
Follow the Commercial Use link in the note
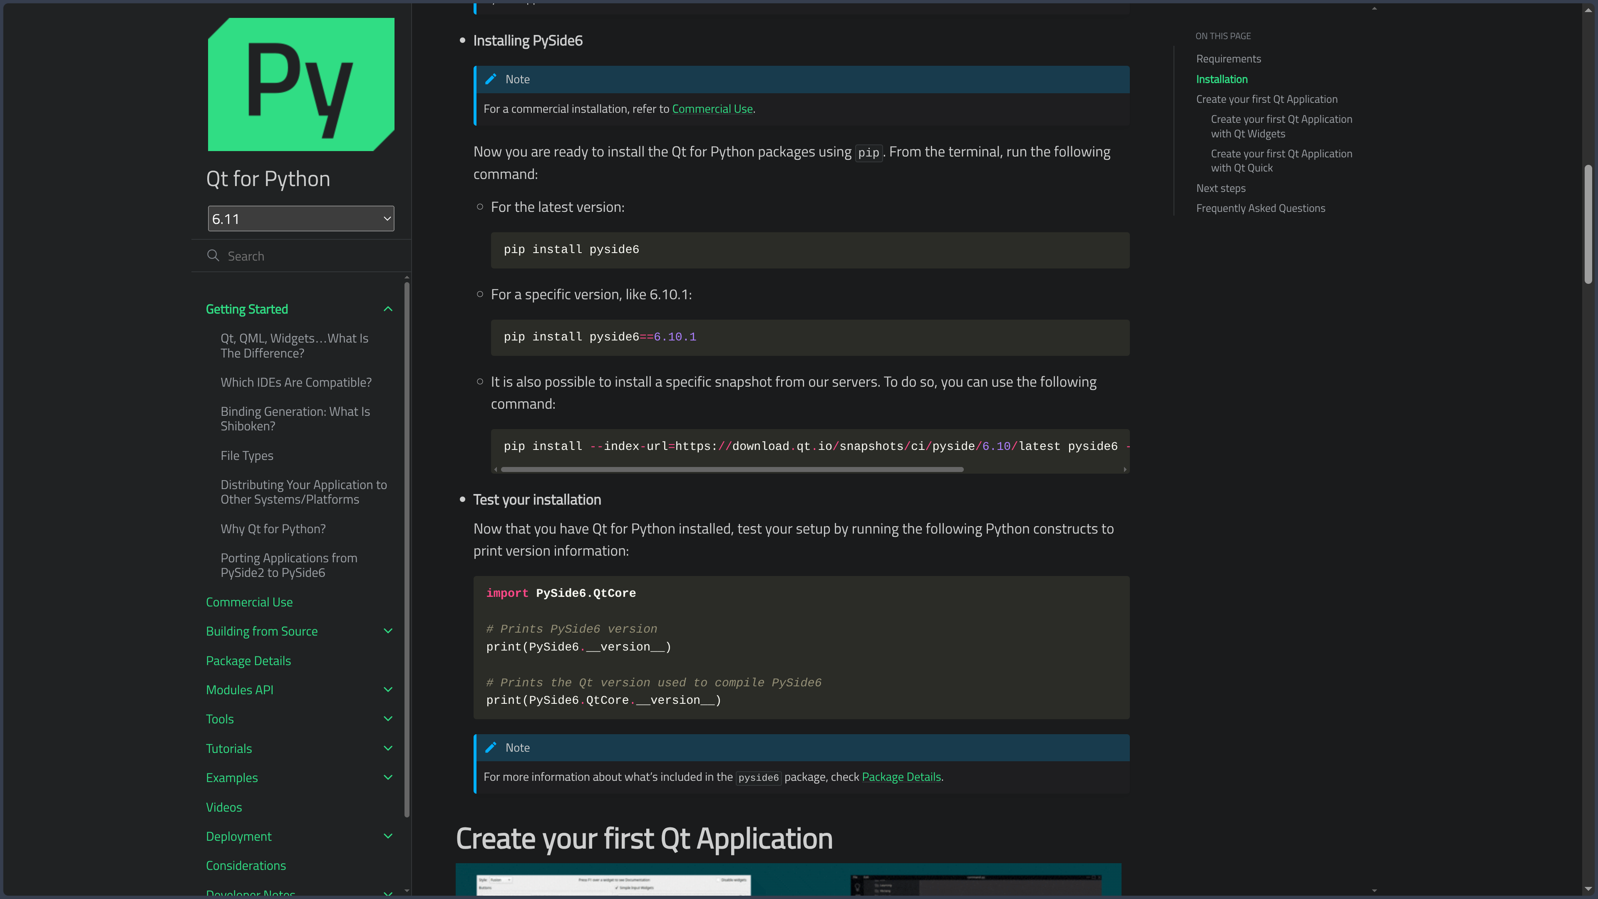point(712,109)
